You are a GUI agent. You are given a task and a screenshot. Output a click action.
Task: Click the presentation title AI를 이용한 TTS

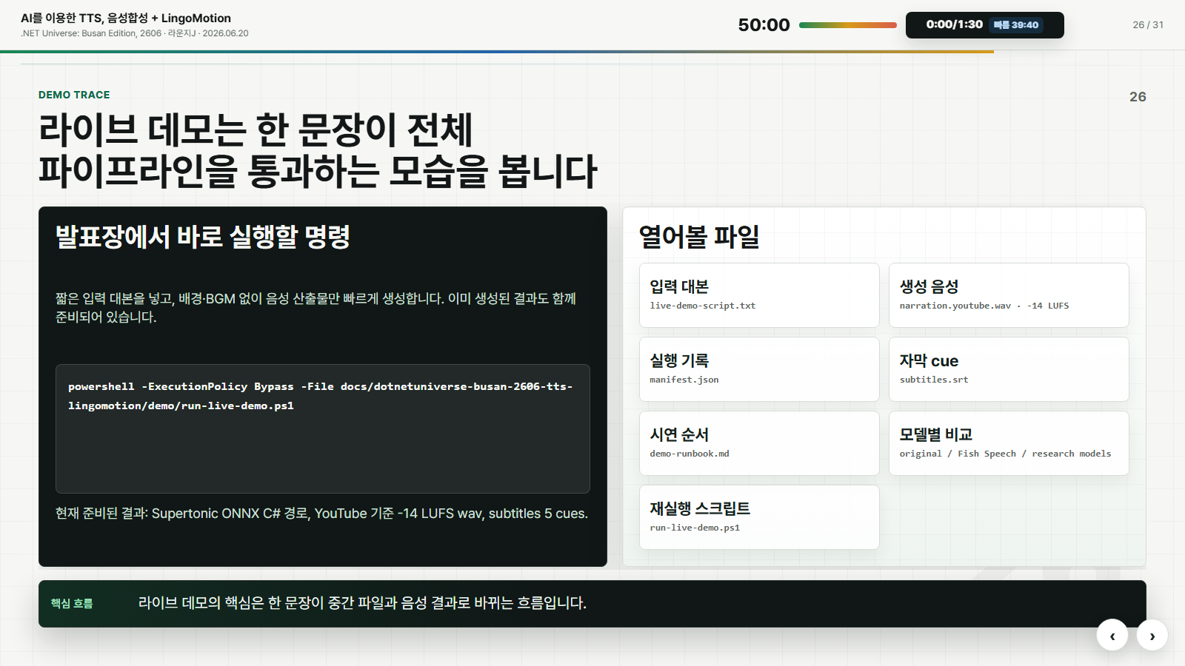coord(126,18)
